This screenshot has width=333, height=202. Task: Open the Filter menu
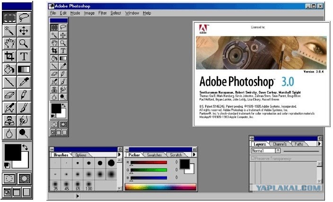pos(102,13)
